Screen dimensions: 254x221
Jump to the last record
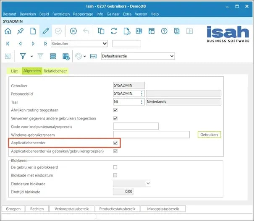click(46, 44)
